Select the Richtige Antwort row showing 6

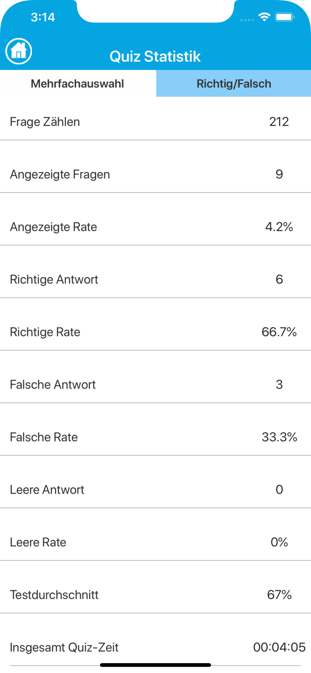point(155,279)
